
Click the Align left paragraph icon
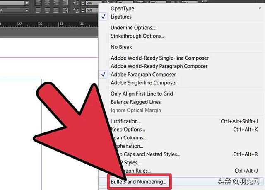tap(38, 3)
